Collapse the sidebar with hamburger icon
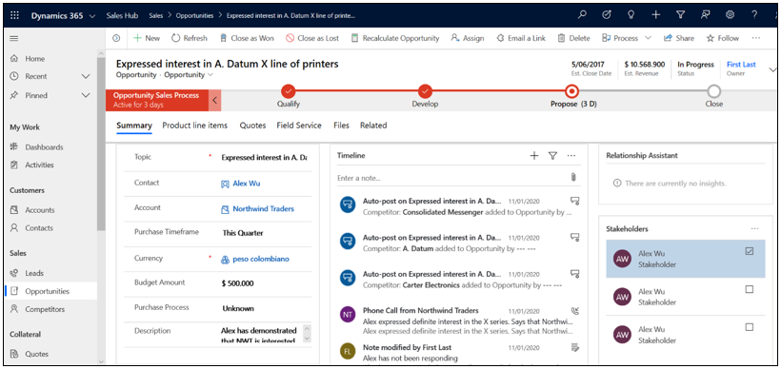The image size is (781, 369). coord(14,38)
